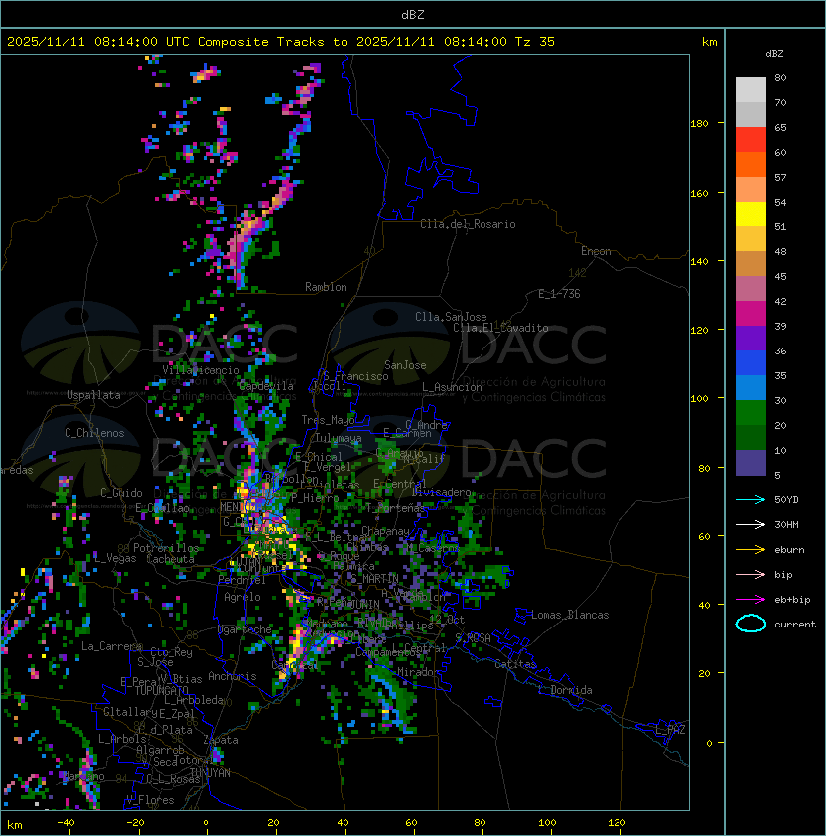Click the yellow eburn arrow icon in legend

[751, 550]
